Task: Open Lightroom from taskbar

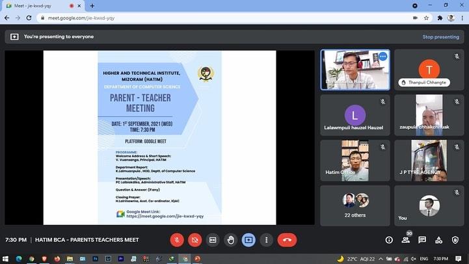Action: point(108,259)
